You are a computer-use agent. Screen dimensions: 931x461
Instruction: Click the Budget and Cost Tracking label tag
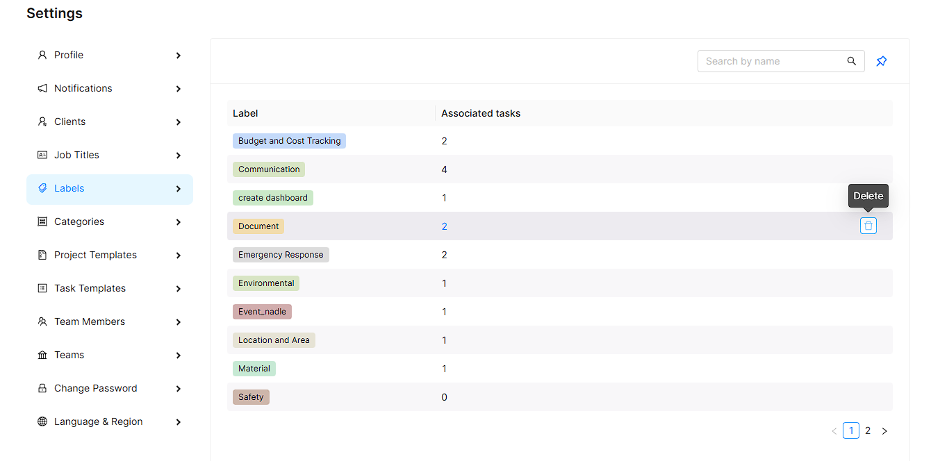(x=289, y=141)
